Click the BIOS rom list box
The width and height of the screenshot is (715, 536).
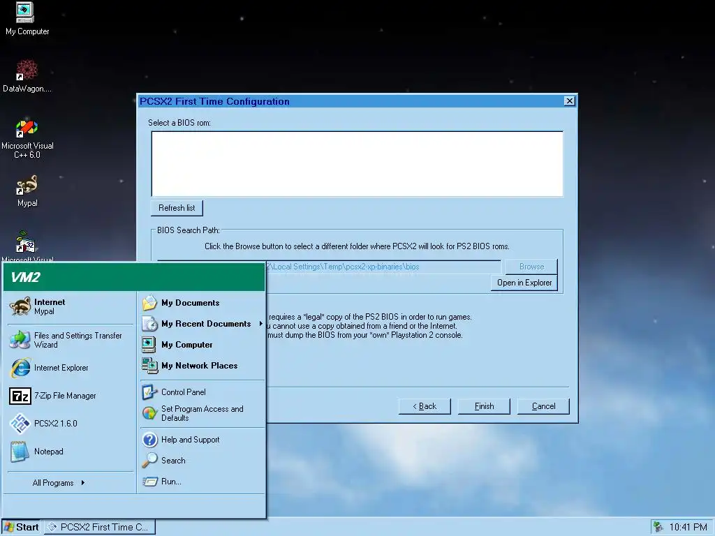357,164
